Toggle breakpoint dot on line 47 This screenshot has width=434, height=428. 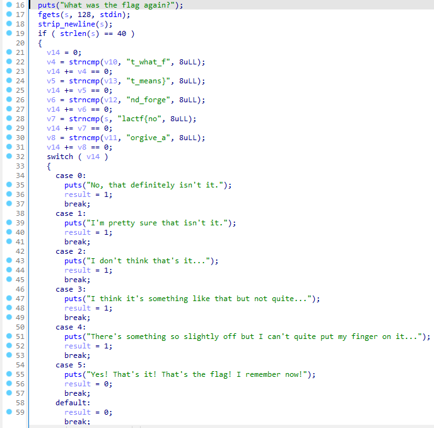[9, 298]
